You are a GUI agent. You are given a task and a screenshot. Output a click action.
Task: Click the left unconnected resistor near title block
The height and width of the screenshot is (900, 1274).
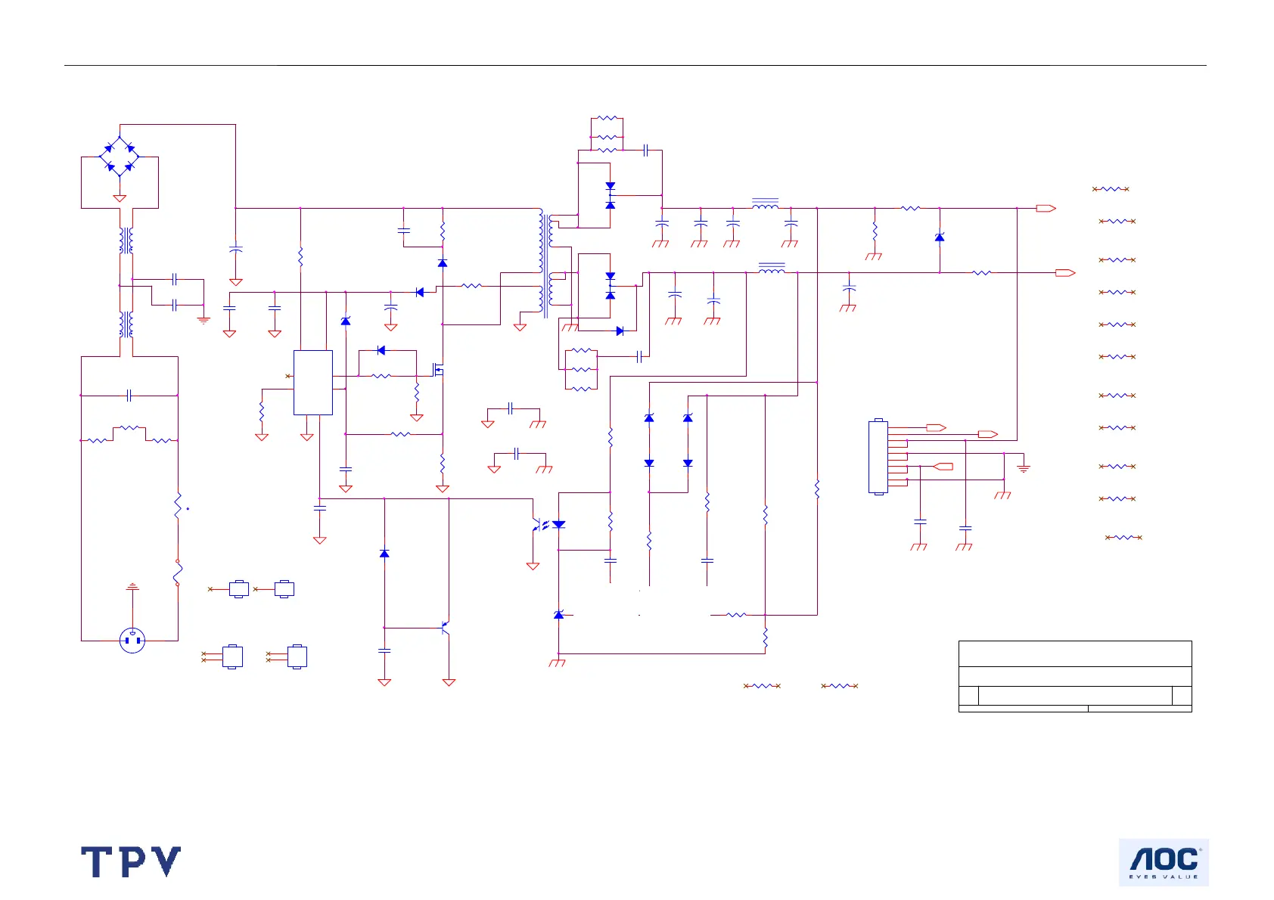(762, 686)
